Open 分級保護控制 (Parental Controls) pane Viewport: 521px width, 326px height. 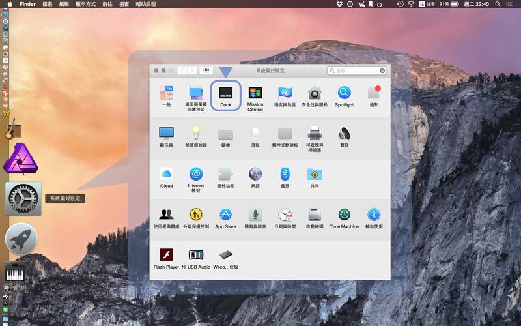pyautogui.click(x=196, y=218)
